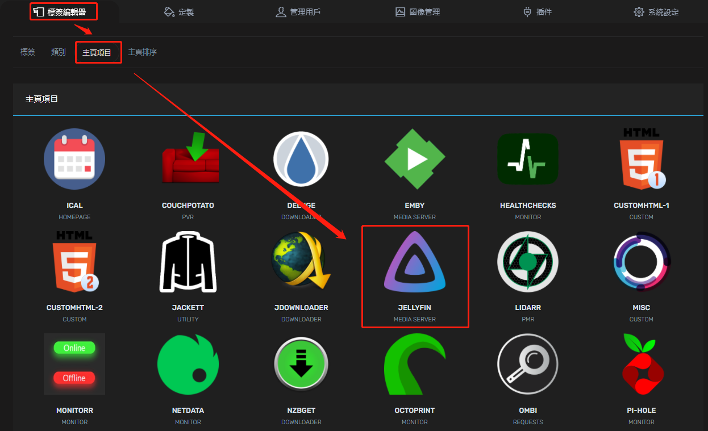Click the JELLYFIN label text
Viewport: 708px width, 431px height.
point(415,308)
